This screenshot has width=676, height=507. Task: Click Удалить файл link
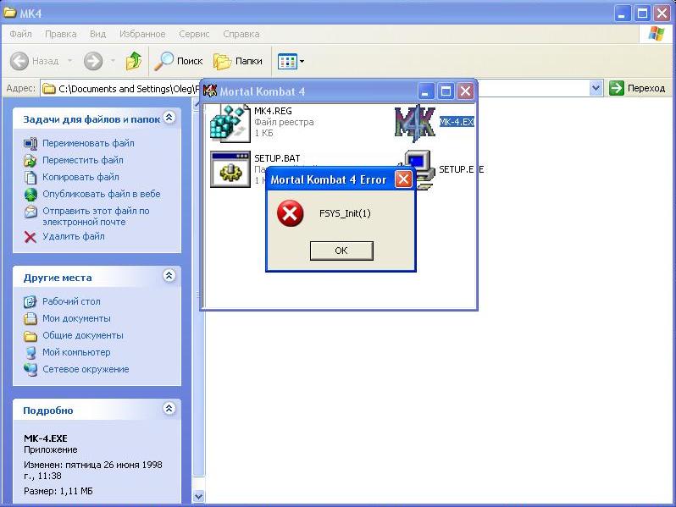[74, 236]
